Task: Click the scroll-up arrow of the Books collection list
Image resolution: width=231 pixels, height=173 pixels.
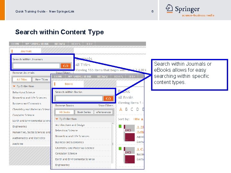Action: 113,123
